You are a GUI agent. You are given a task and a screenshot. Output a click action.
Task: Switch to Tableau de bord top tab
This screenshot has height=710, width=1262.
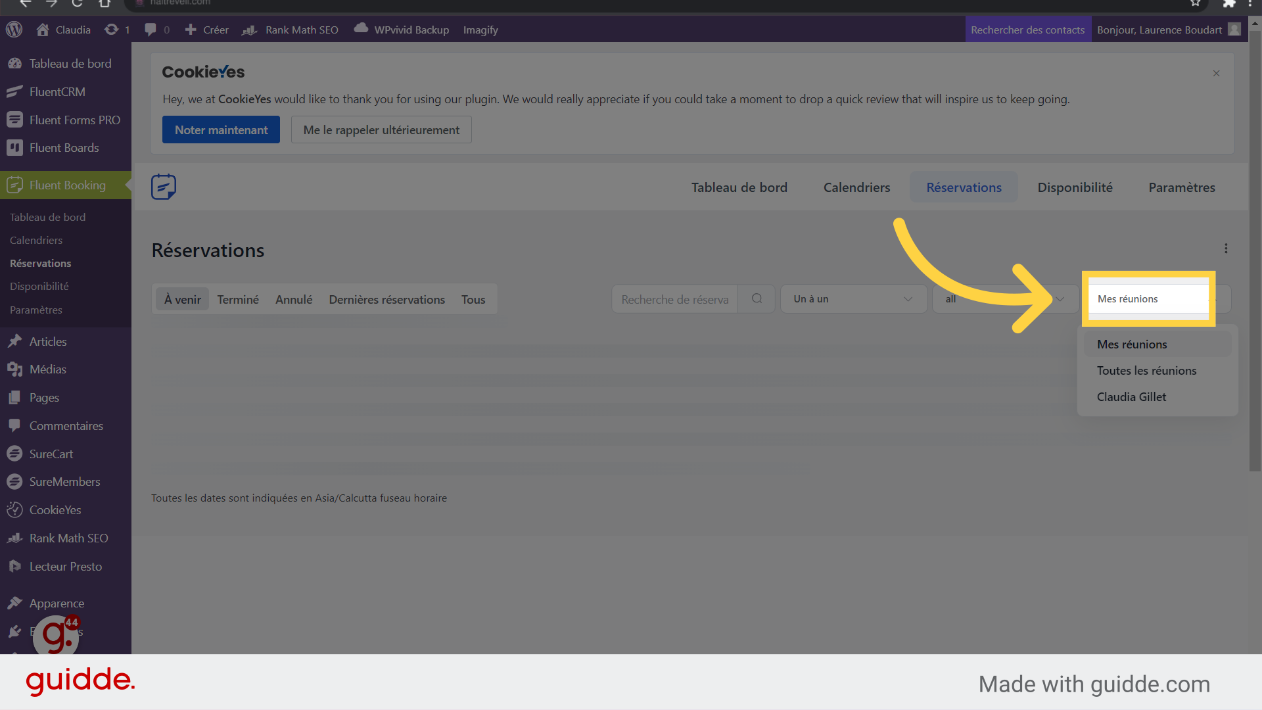(739, 187)
